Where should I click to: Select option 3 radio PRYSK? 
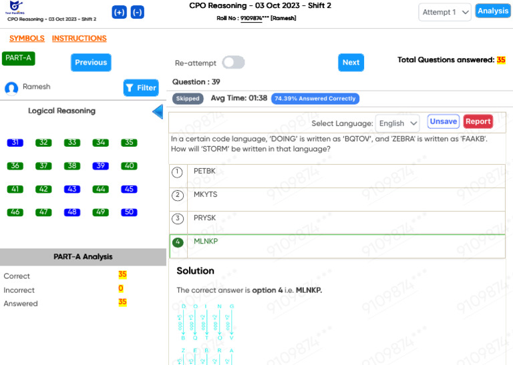click(x=177, y=219)
